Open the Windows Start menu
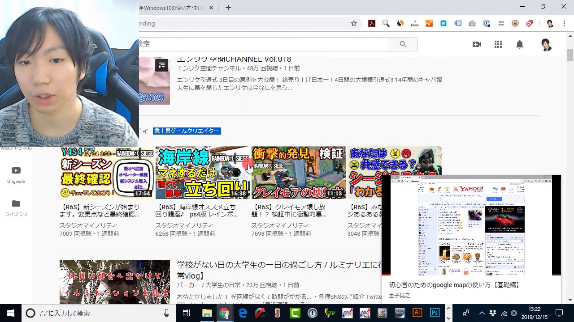Screen dimensions: 574x322 coord(11,313)
